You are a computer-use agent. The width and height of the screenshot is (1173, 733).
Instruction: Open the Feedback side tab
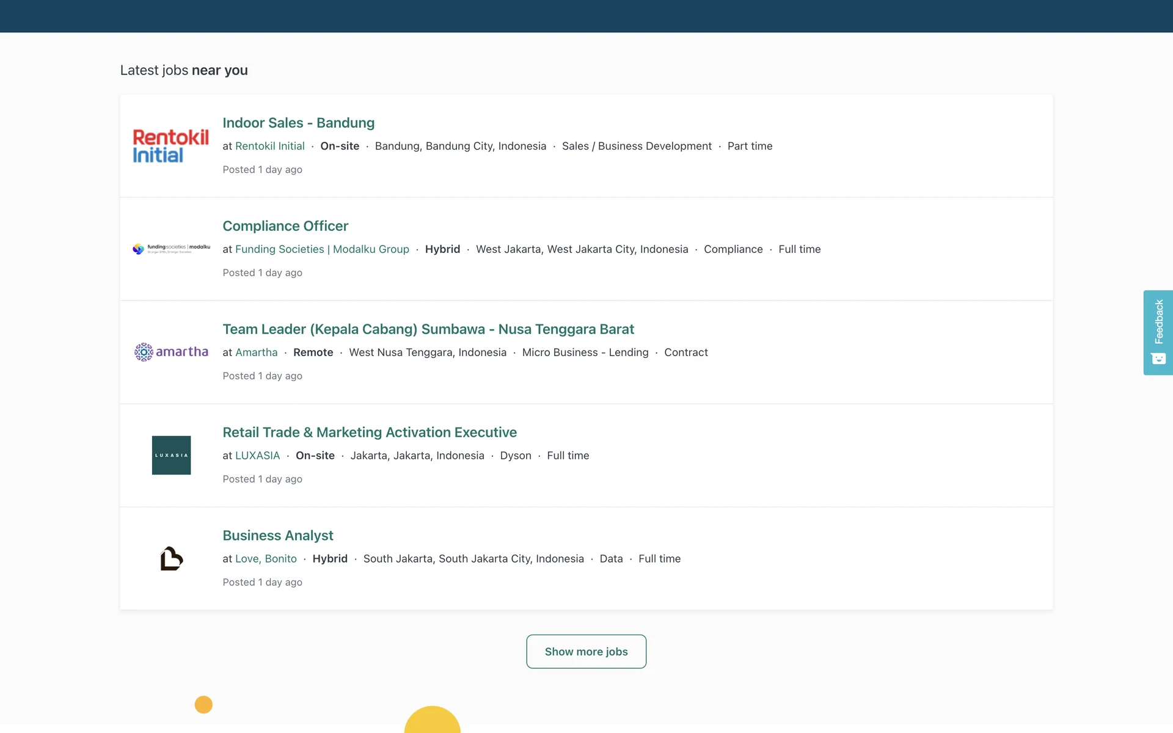point(1158,322)
